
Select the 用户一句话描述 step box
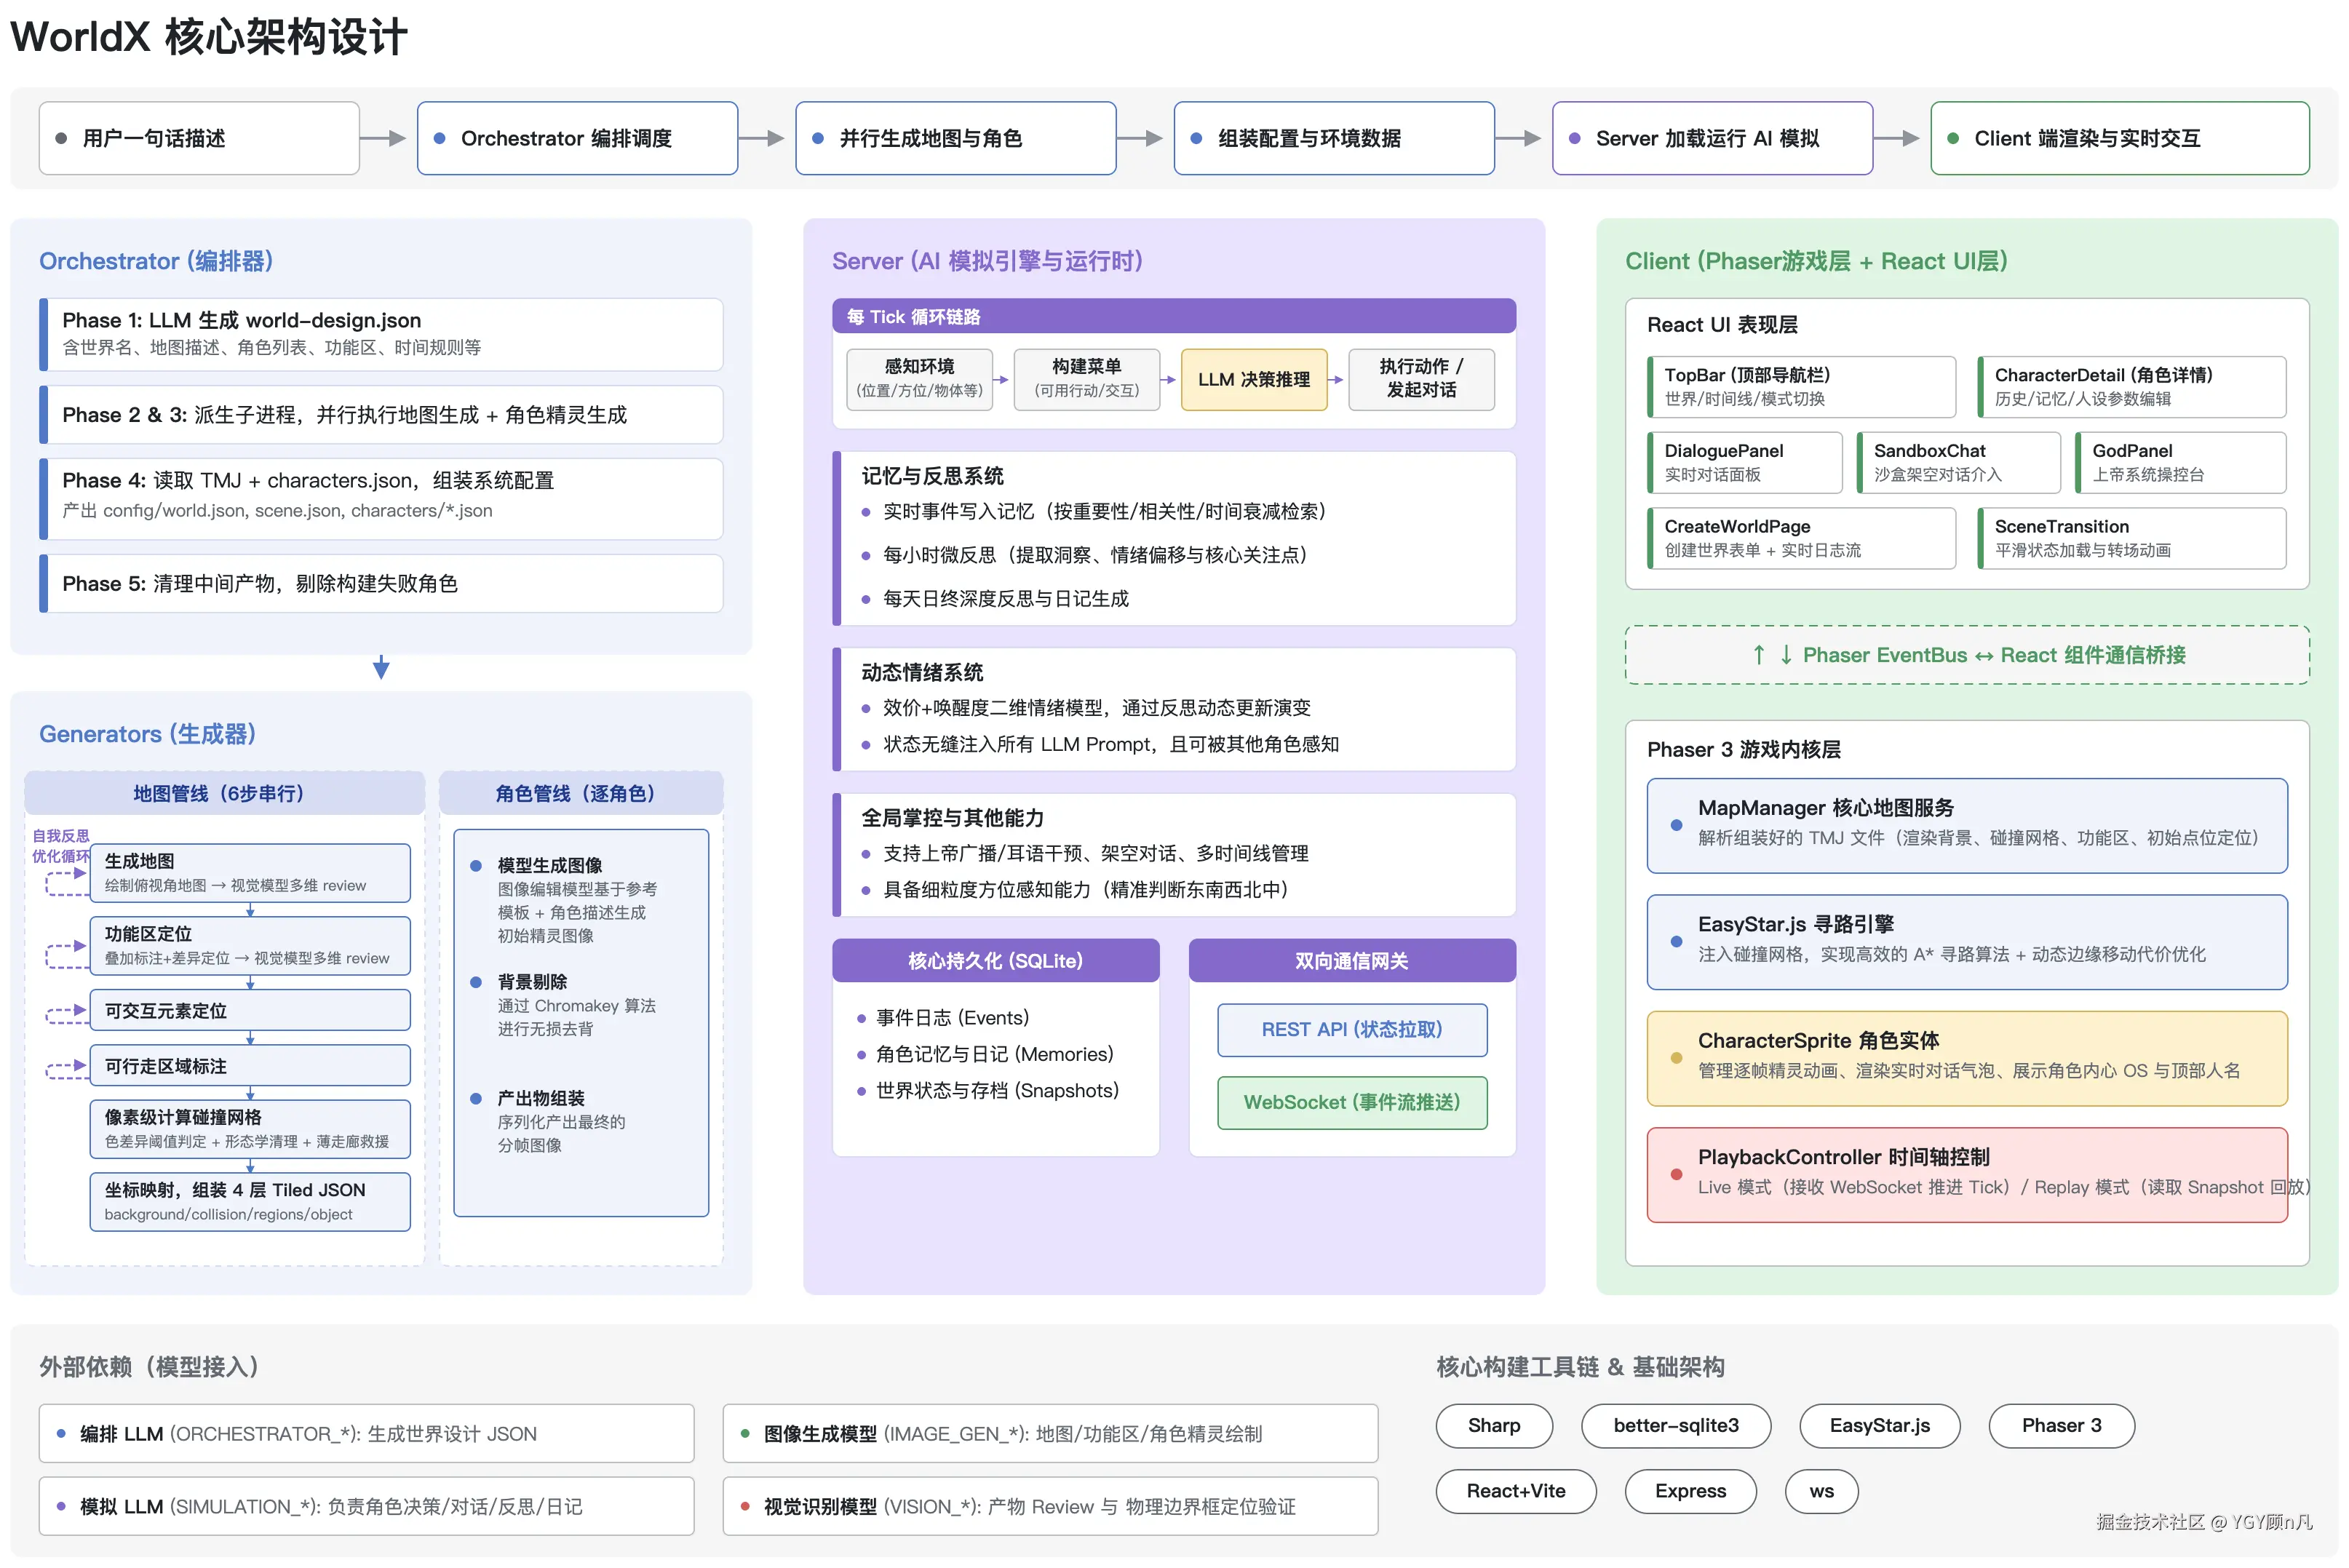pyautogui.click(x=199, y=138)
